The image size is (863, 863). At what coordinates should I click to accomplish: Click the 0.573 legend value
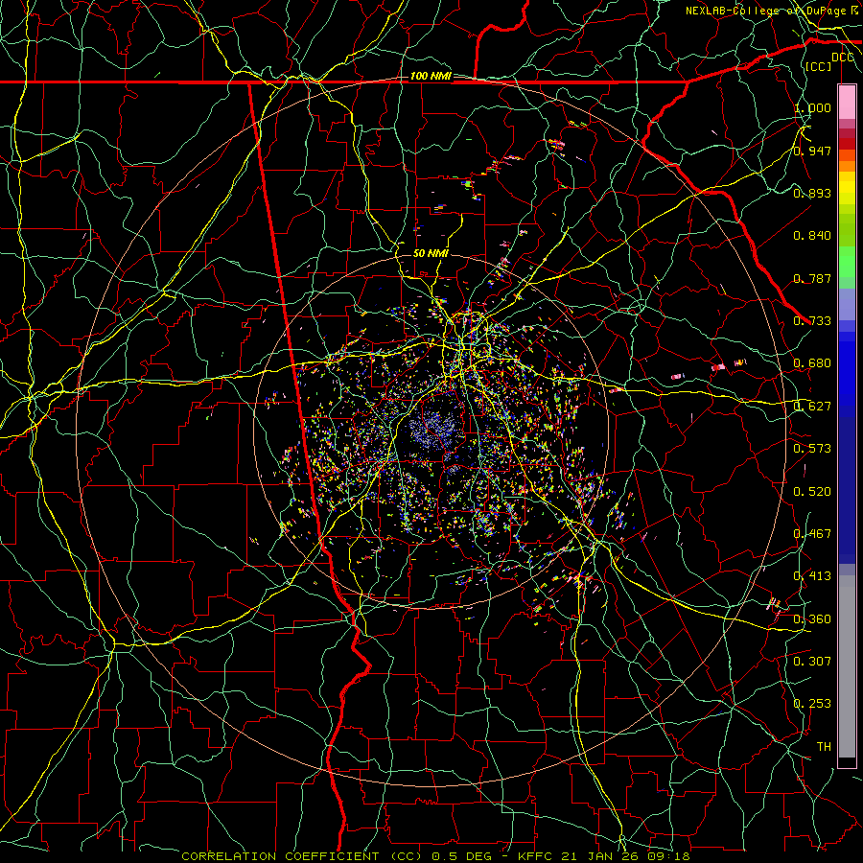812,449
